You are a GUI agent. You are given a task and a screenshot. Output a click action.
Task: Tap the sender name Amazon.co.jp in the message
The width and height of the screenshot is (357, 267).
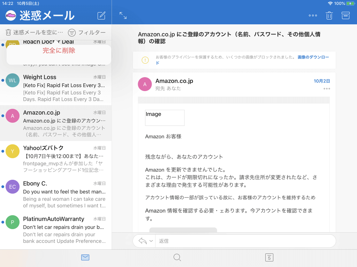click(174, 81)
